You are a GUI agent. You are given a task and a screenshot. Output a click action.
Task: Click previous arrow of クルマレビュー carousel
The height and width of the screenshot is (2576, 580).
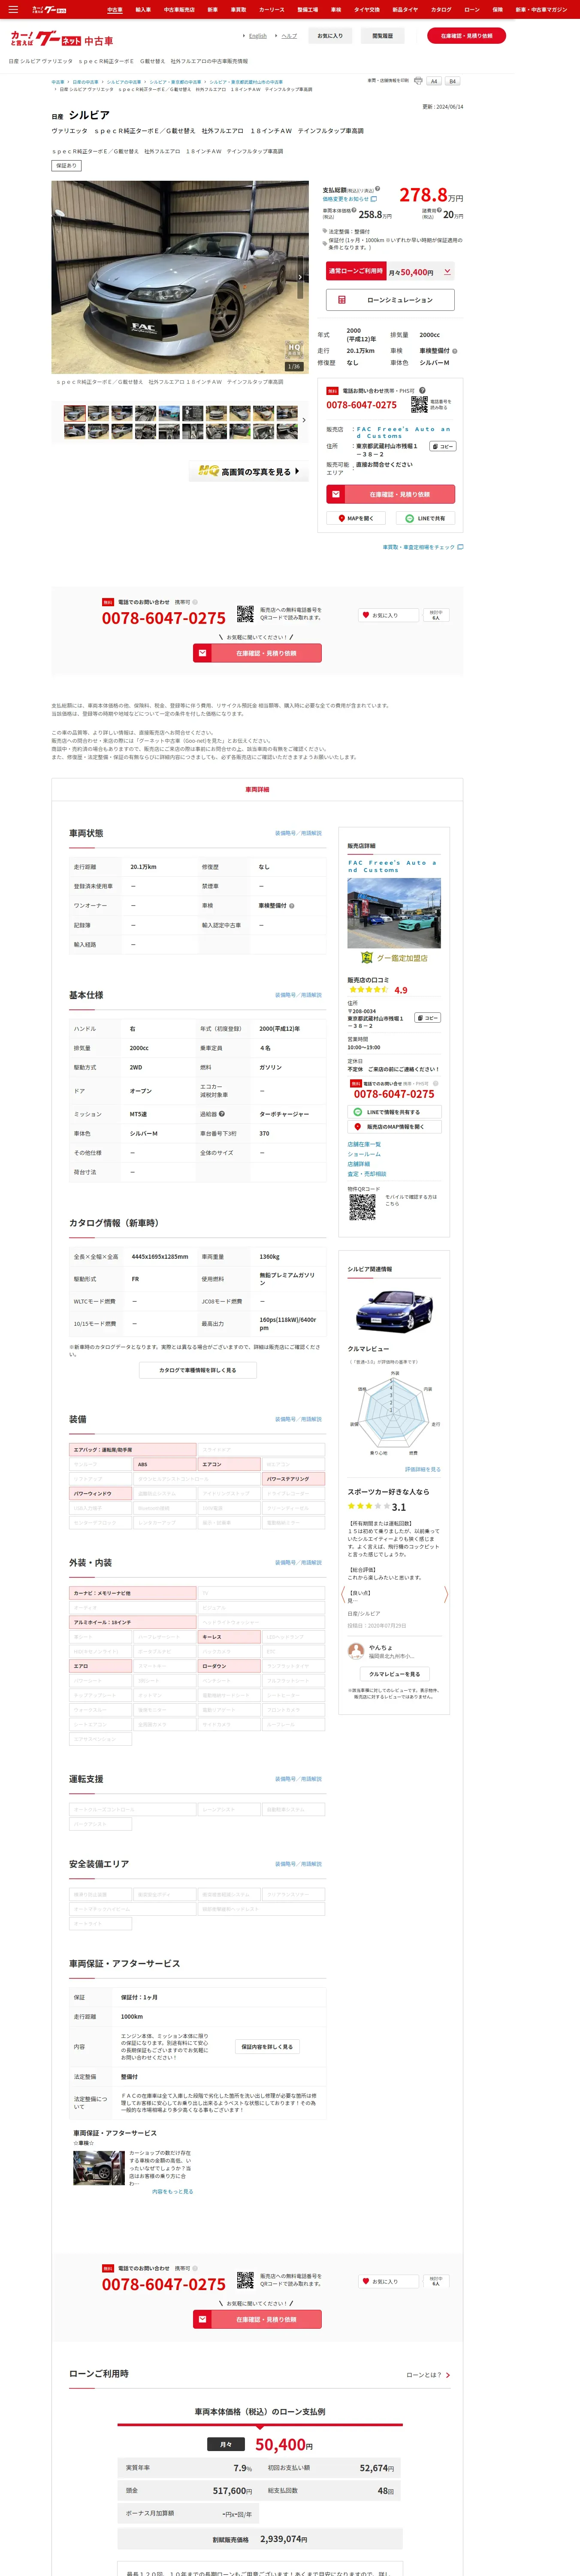pos(343,1594)
